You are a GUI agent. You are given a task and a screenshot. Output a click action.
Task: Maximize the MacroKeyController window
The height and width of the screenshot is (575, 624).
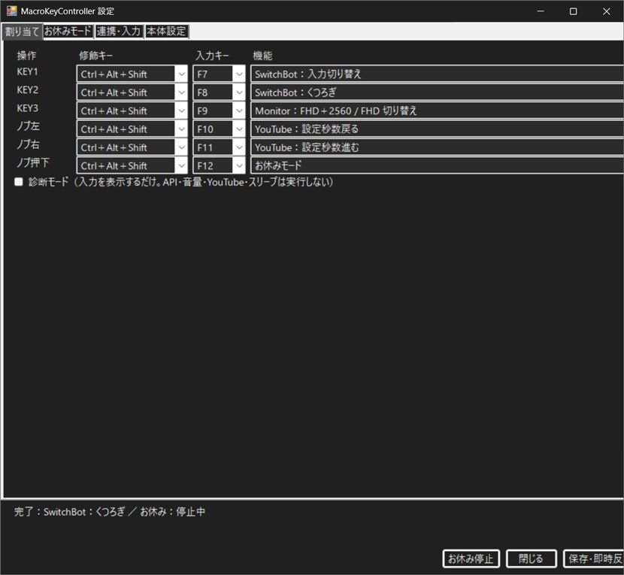point(573,11)
